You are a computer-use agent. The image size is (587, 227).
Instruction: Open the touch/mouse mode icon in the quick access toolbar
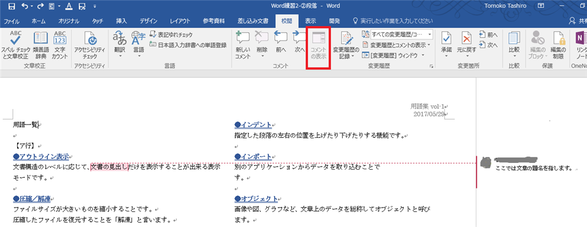coord(52,6)
